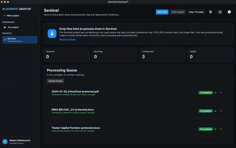Click the Completed count card
Screen dimensions: 236x148
162,55
